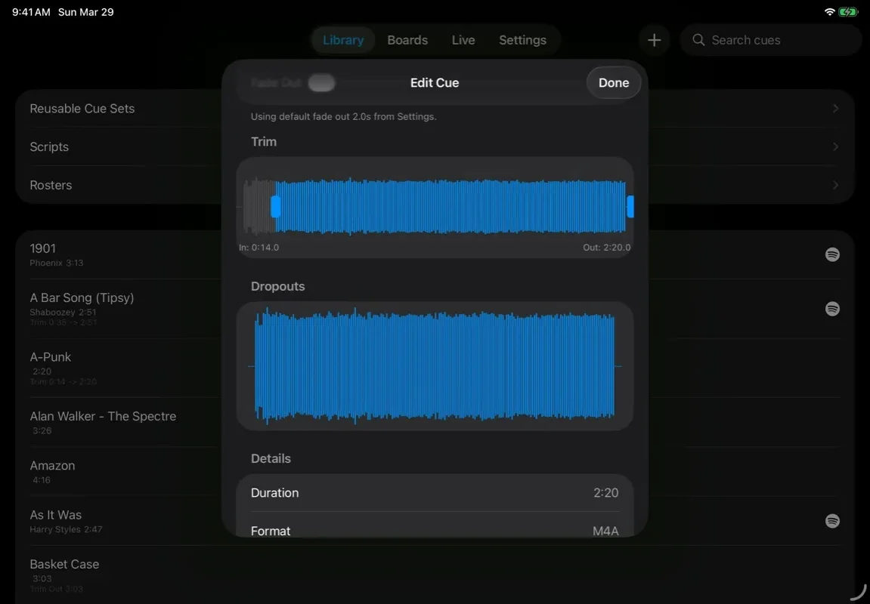Open the Scripts section via its chevron
The height and width of the screenshot is (604, 870).
coord(836,146)
